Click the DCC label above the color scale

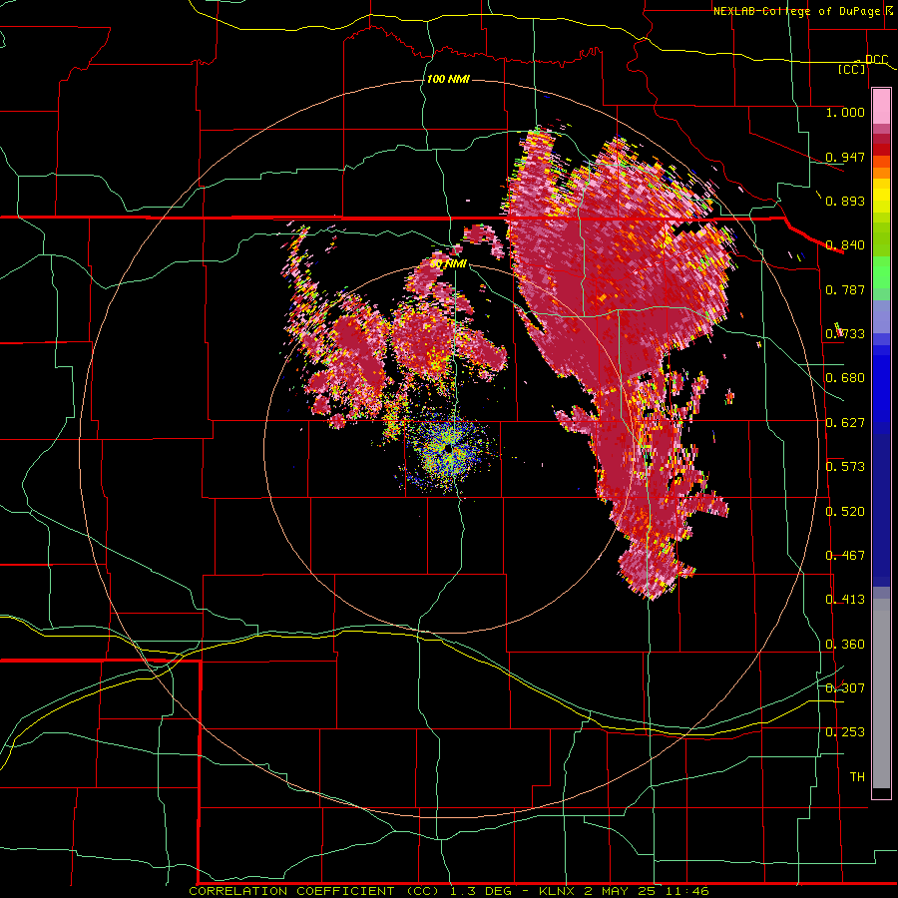pos(876,59)
